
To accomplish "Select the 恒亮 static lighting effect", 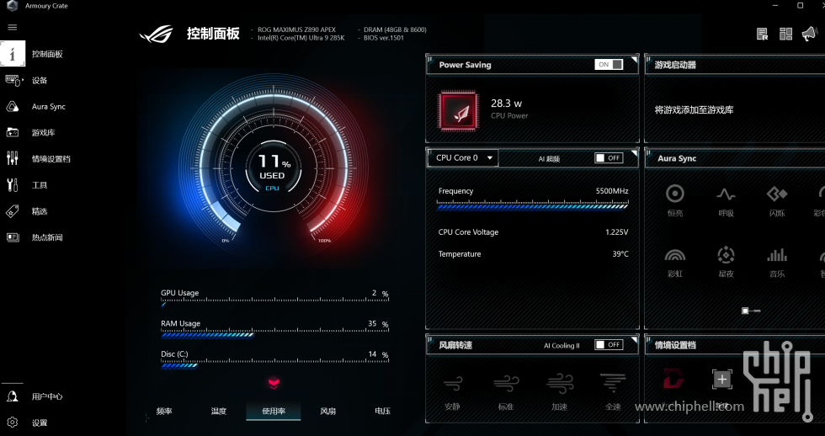I will click(675, 200).
